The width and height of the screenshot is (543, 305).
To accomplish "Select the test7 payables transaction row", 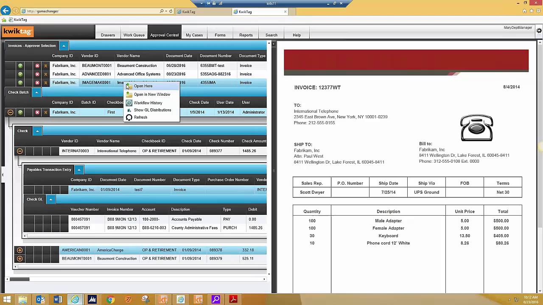I will [145, 190].
